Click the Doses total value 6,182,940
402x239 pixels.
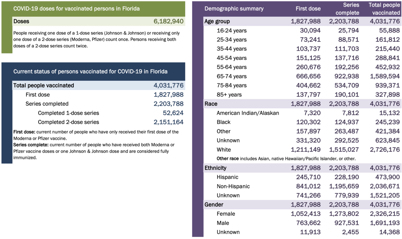168,21
